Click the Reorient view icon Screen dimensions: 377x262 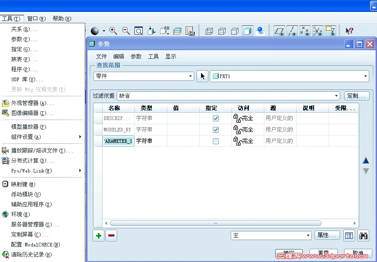(151, 31)
